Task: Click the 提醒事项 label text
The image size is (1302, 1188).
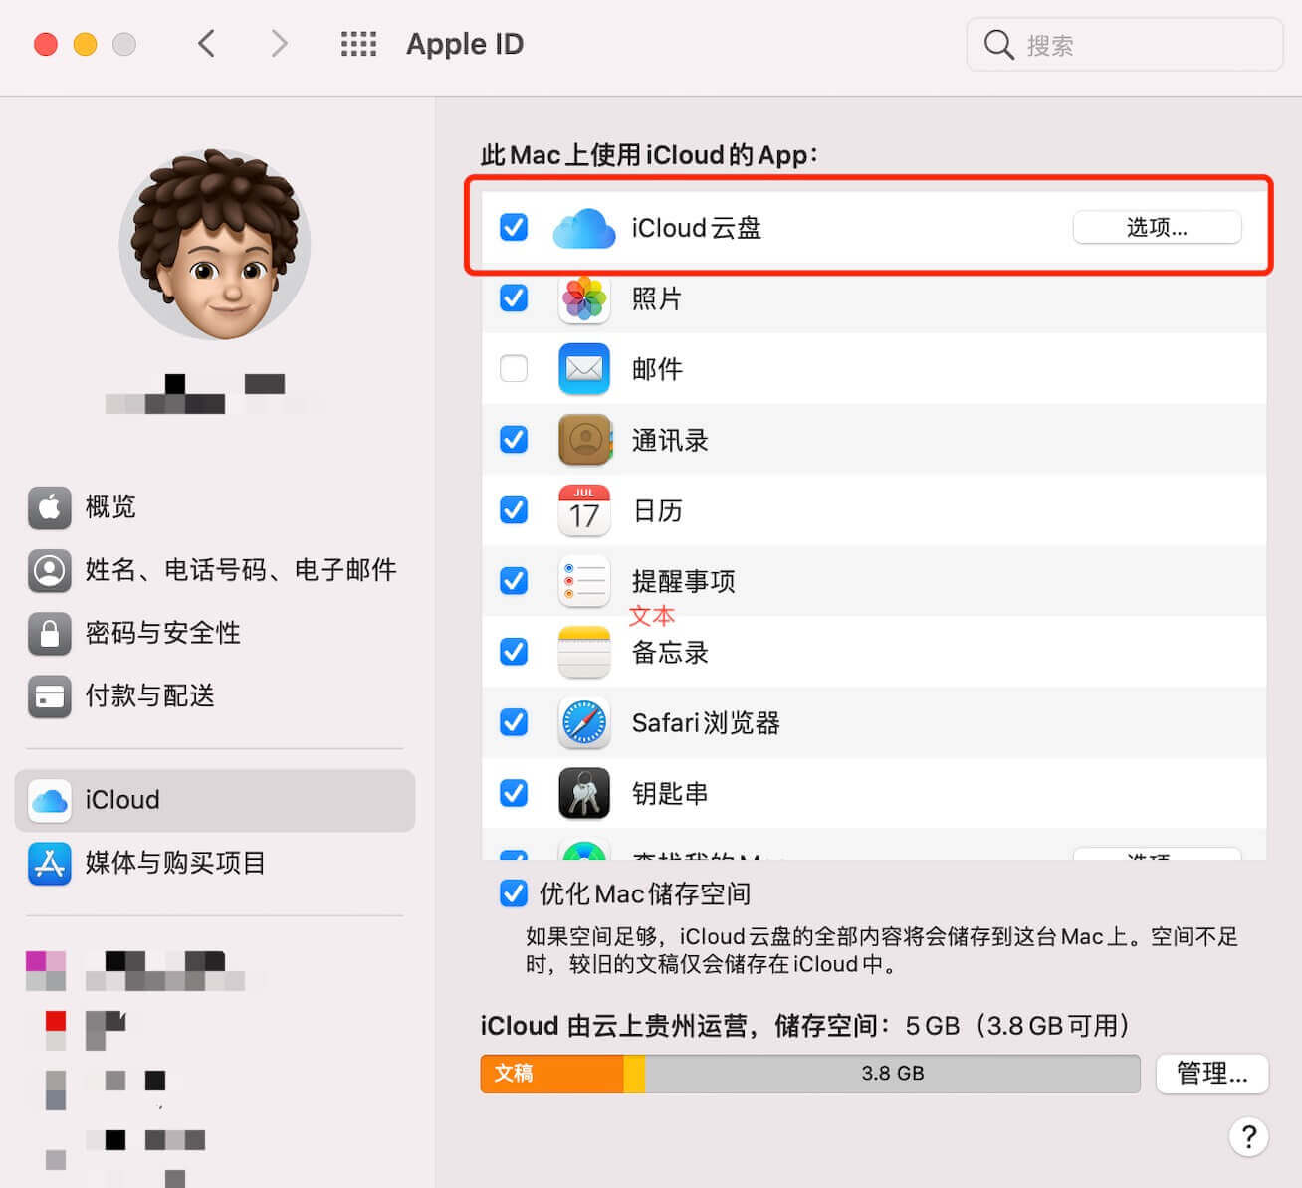Action: pos(684,581)
